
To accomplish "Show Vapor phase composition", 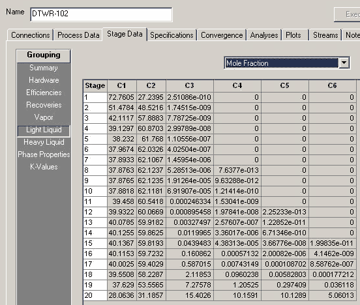I will click(x=44, y=117).
